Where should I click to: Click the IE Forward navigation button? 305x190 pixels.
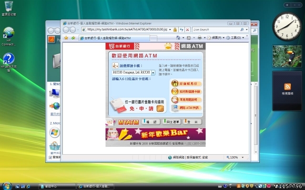[73, 29]
